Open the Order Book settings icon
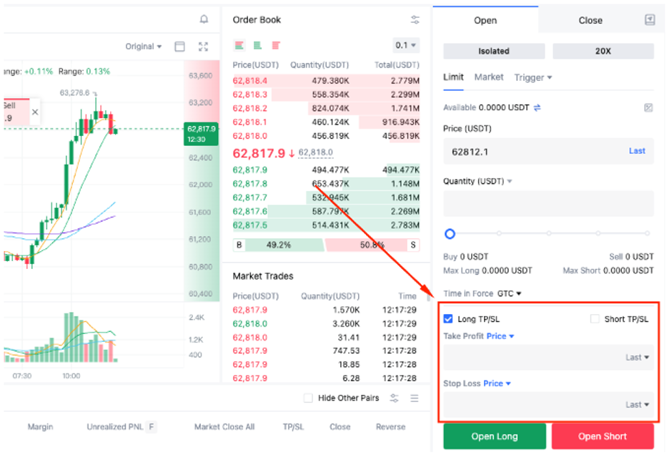The height and width of the screenshot is (455, 669). click(415, 19)
